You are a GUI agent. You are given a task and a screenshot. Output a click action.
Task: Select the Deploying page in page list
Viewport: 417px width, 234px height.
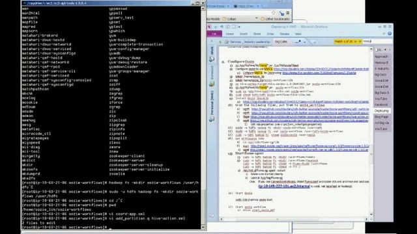click(382, 111)
